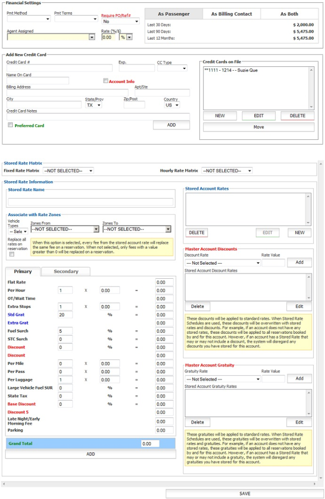Image resolution: width=325 pixels, height=499 pixels.
Task: Open the Master Account Gratuity Rate dropdown
Action: [x=223, y=379]
